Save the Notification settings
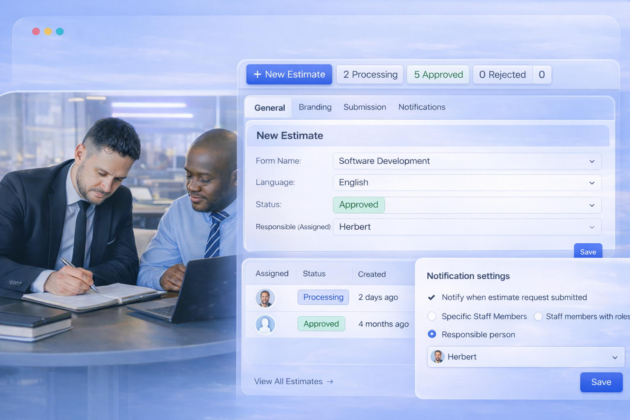 (x=601, y=382)
